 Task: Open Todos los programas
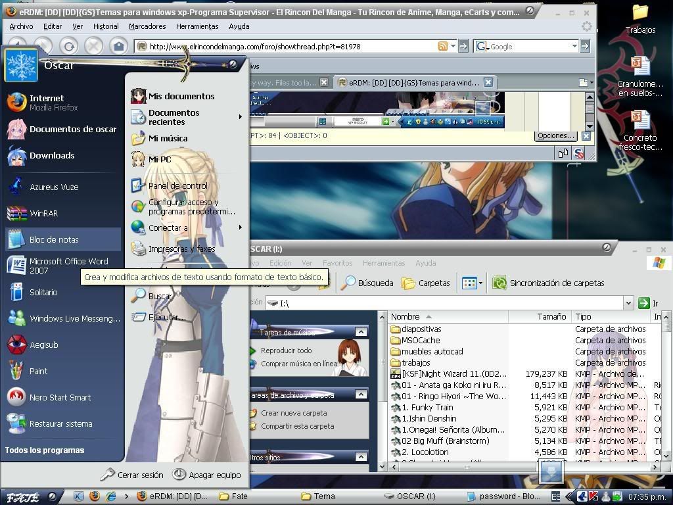click(x=45, y=450)
